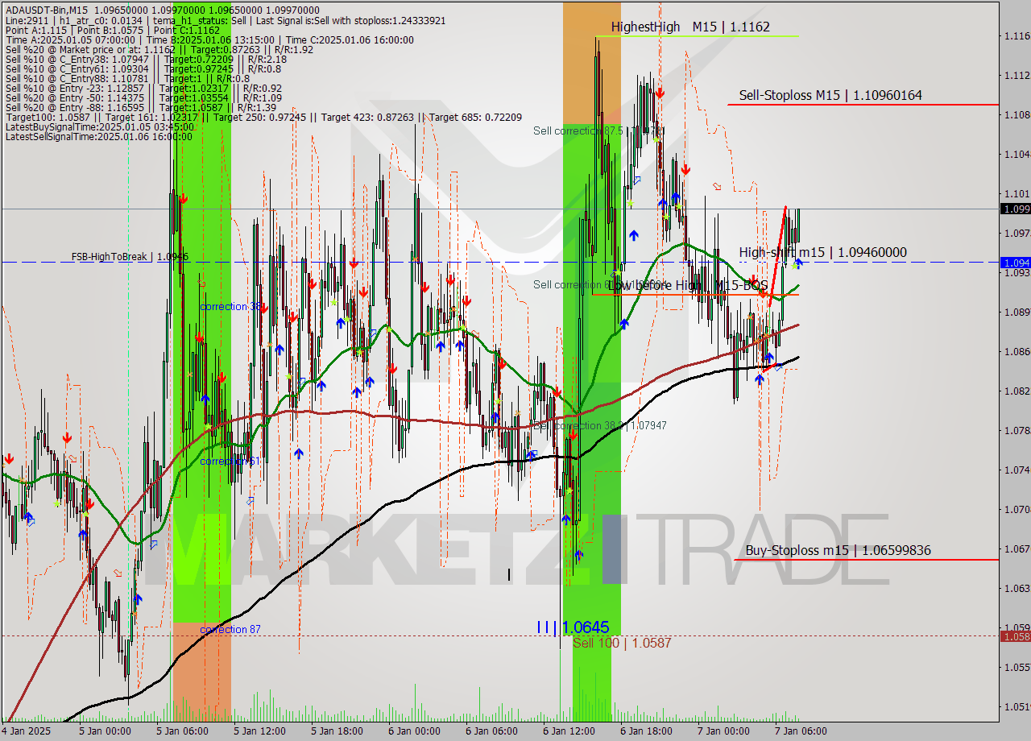Click the 1.051 price scale value
1031x741 pixels.
(x=1017, y=707)
